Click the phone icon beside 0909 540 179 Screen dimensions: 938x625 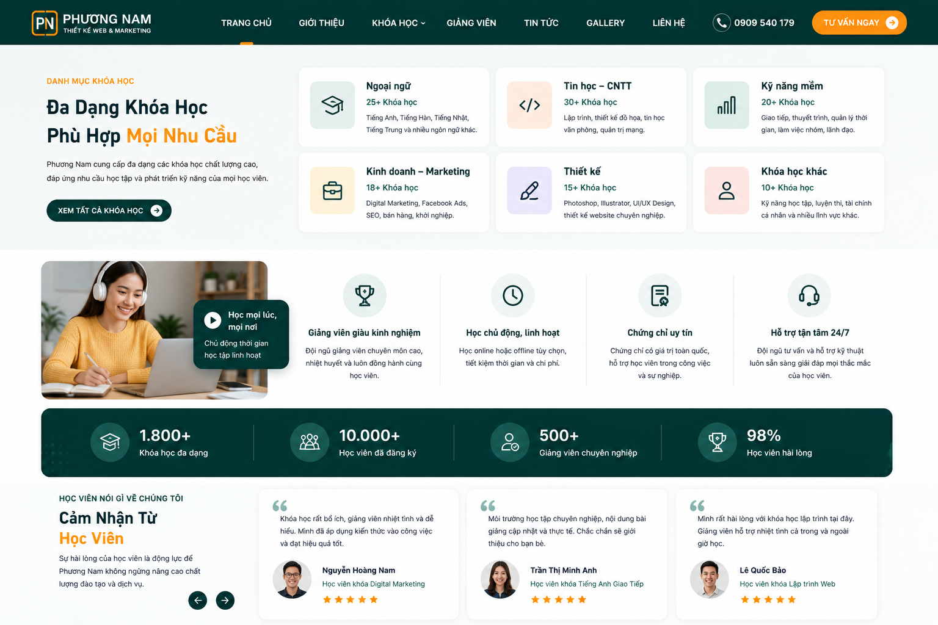pyautogui.click(x=722, y=23)
